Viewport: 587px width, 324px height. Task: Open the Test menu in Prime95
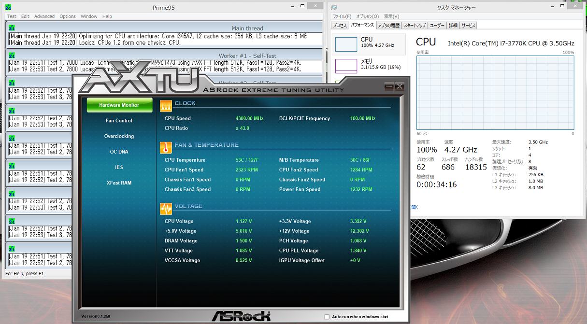coord(12,16)
